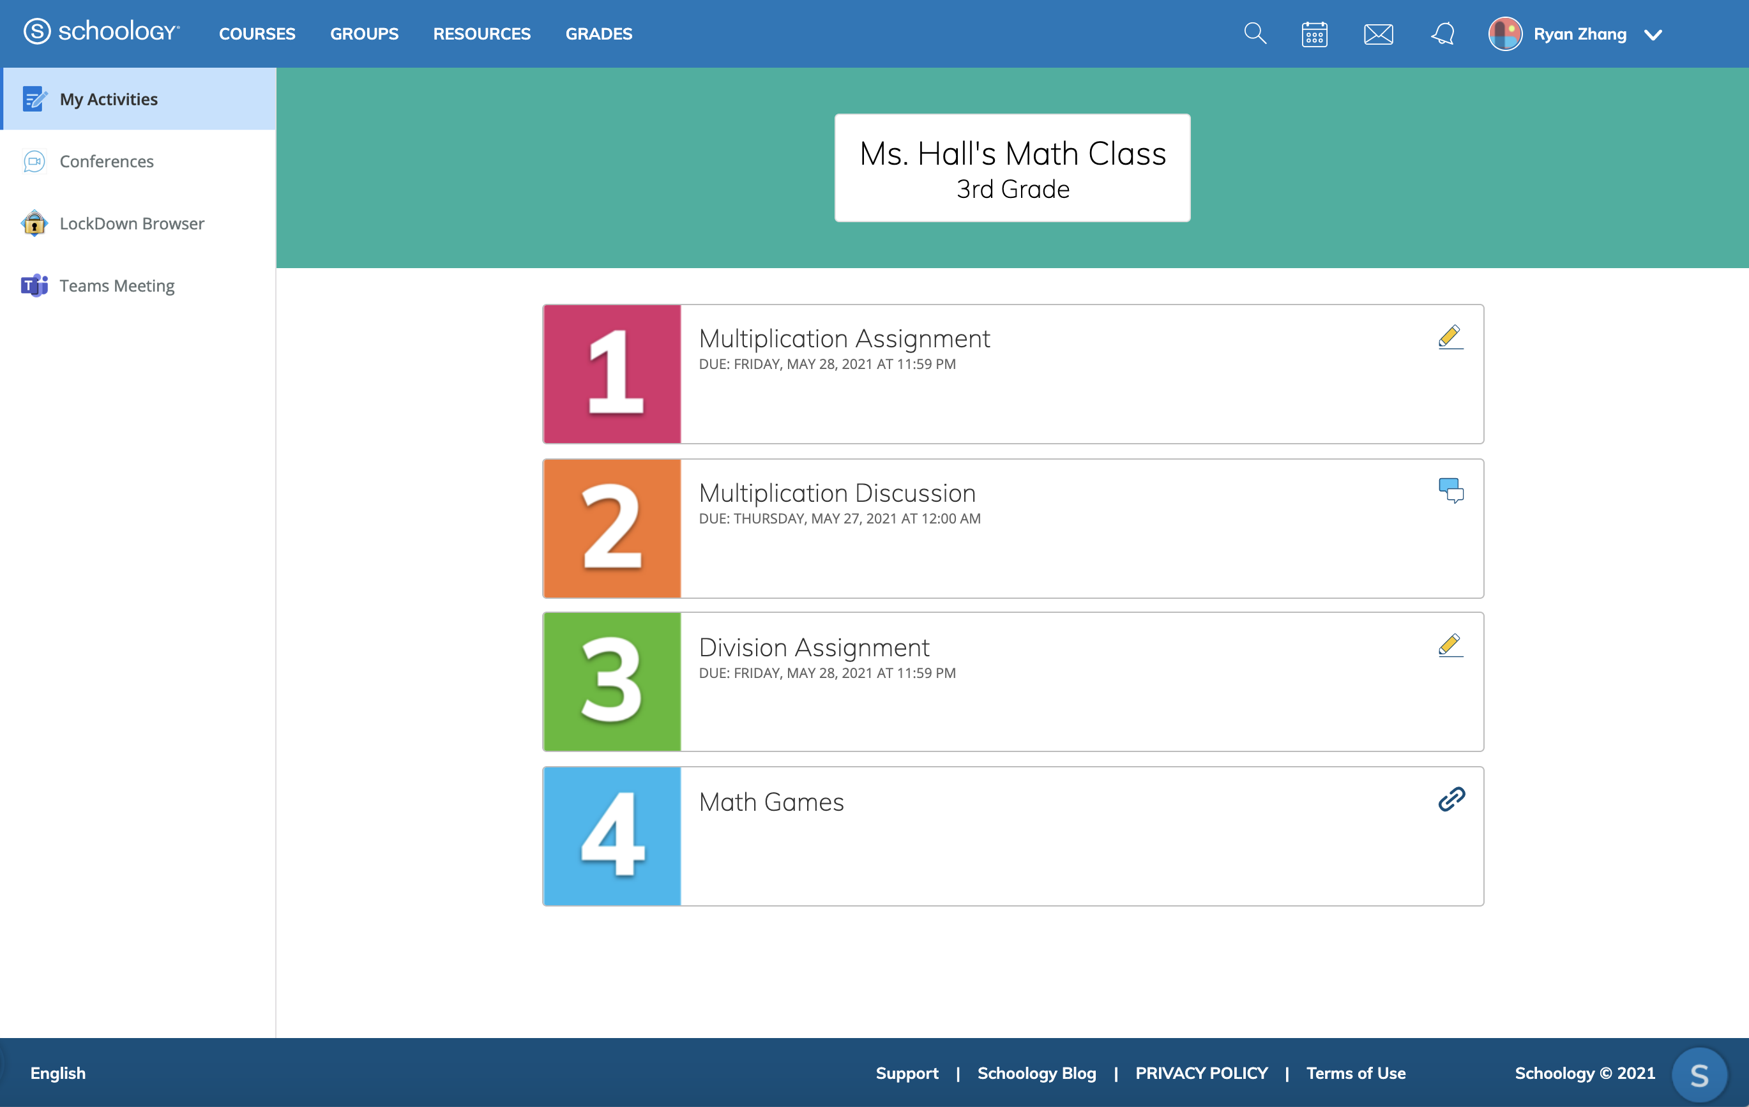Click the round S button bottom corner
Viewport: 1749px width, 1107px height.
(1699, 1074)
